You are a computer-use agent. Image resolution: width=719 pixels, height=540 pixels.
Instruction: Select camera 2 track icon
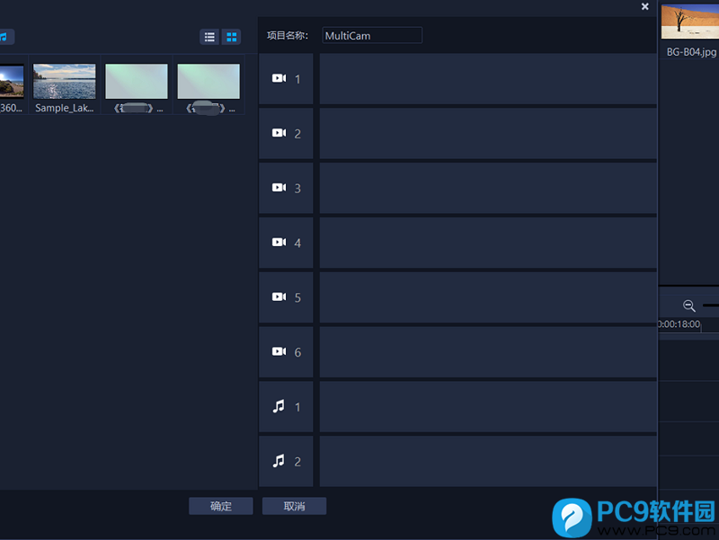(x=279, y=133)
